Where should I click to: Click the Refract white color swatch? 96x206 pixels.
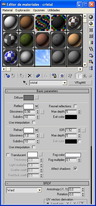point(29,130)
